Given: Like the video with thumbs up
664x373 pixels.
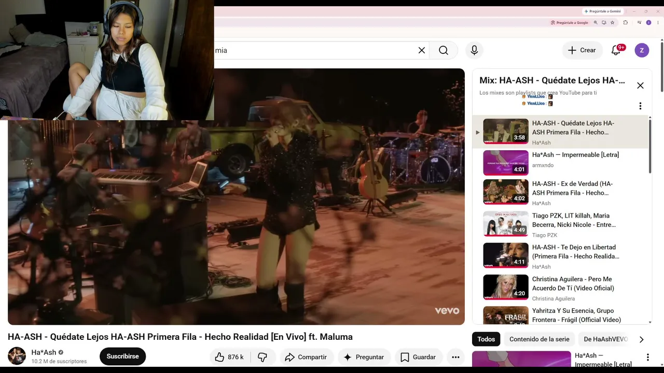Looking at the screenshot, I should point(219,357).
